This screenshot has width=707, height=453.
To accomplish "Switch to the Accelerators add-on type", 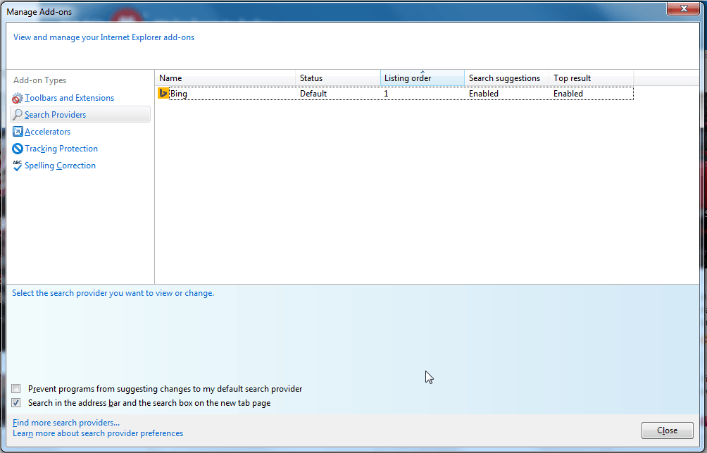I will [47, 132].
